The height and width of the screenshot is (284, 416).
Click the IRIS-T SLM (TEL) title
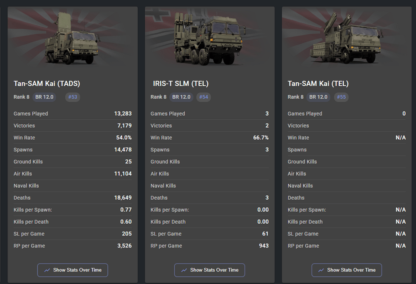180,84
